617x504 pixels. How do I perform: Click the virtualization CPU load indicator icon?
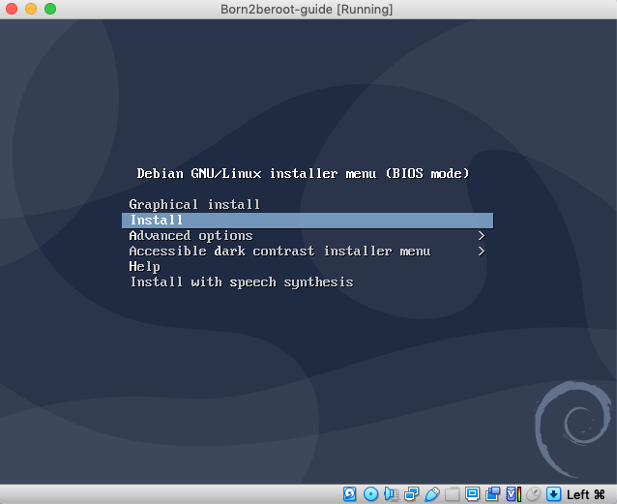(x=514, y=493)
